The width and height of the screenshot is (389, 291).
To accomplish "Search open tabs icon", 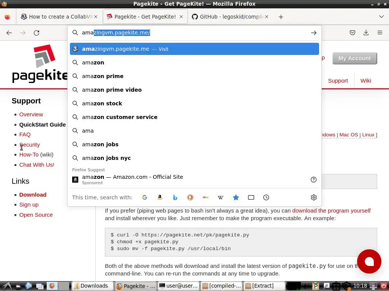I will tap(251, 197).
